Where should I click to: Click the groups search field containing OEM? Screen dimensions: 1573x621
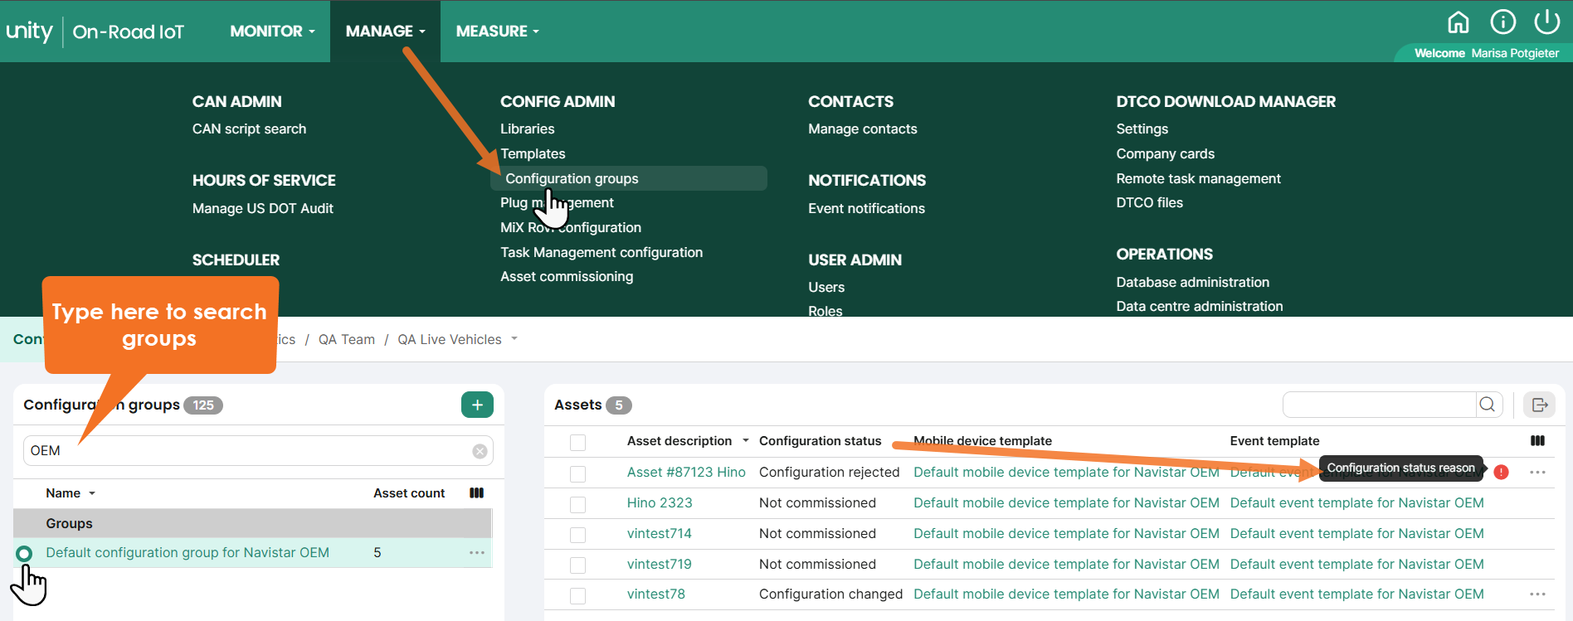(258, 451)
